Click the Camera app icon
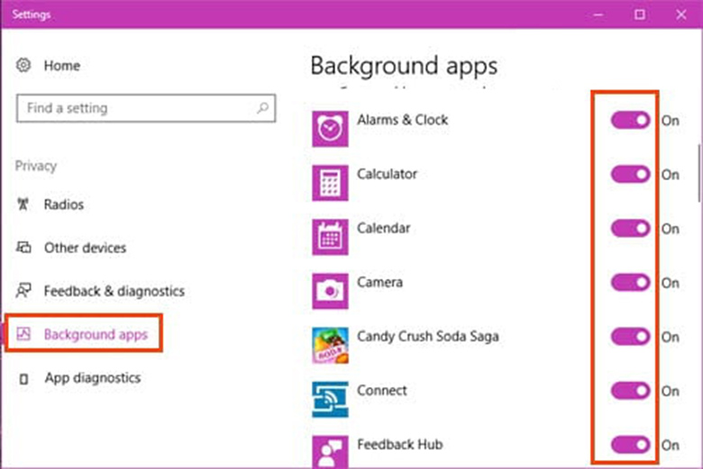The width and height of the screenshot is (703, 469). tap(330, 290)
